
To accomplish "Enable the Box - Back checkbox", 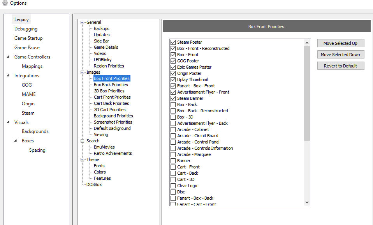I will pos(173,105).
